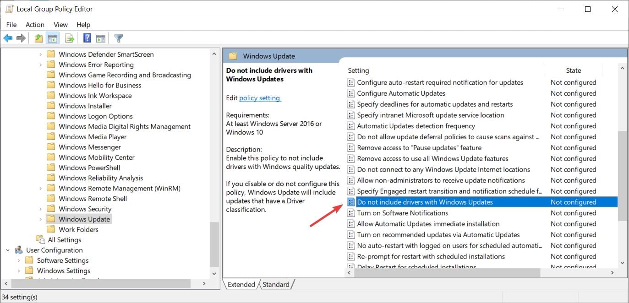Click the Filter funnel toolbar icon
Screen dimensions: 629x303
pos(119,38)
